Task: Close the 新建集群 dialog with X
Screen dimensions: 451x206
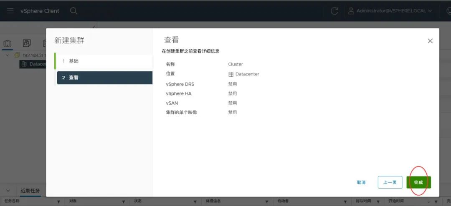Action: 430,41
